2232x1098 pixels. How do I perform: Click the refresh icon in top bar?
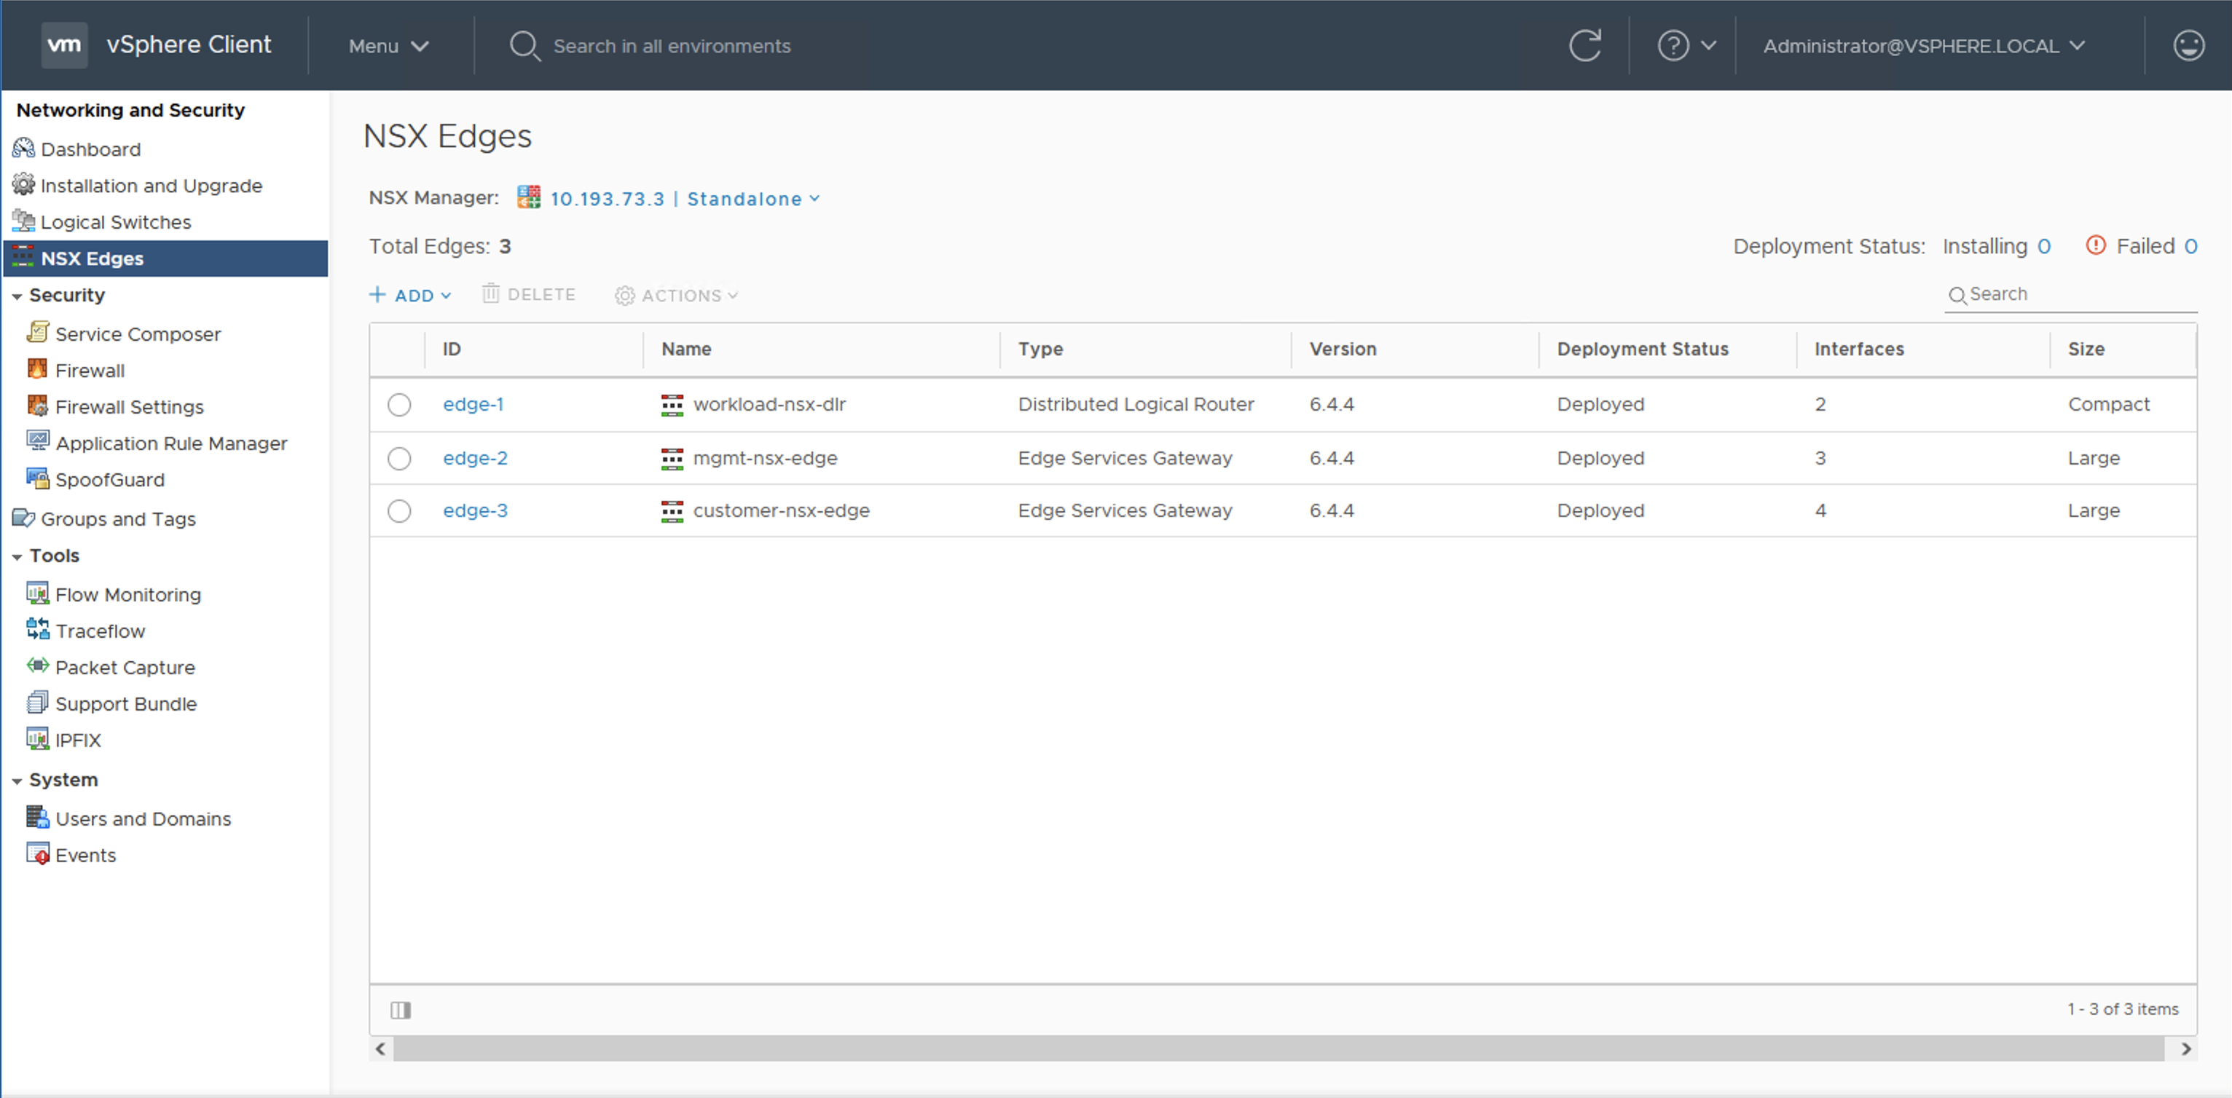[1584, 45]
